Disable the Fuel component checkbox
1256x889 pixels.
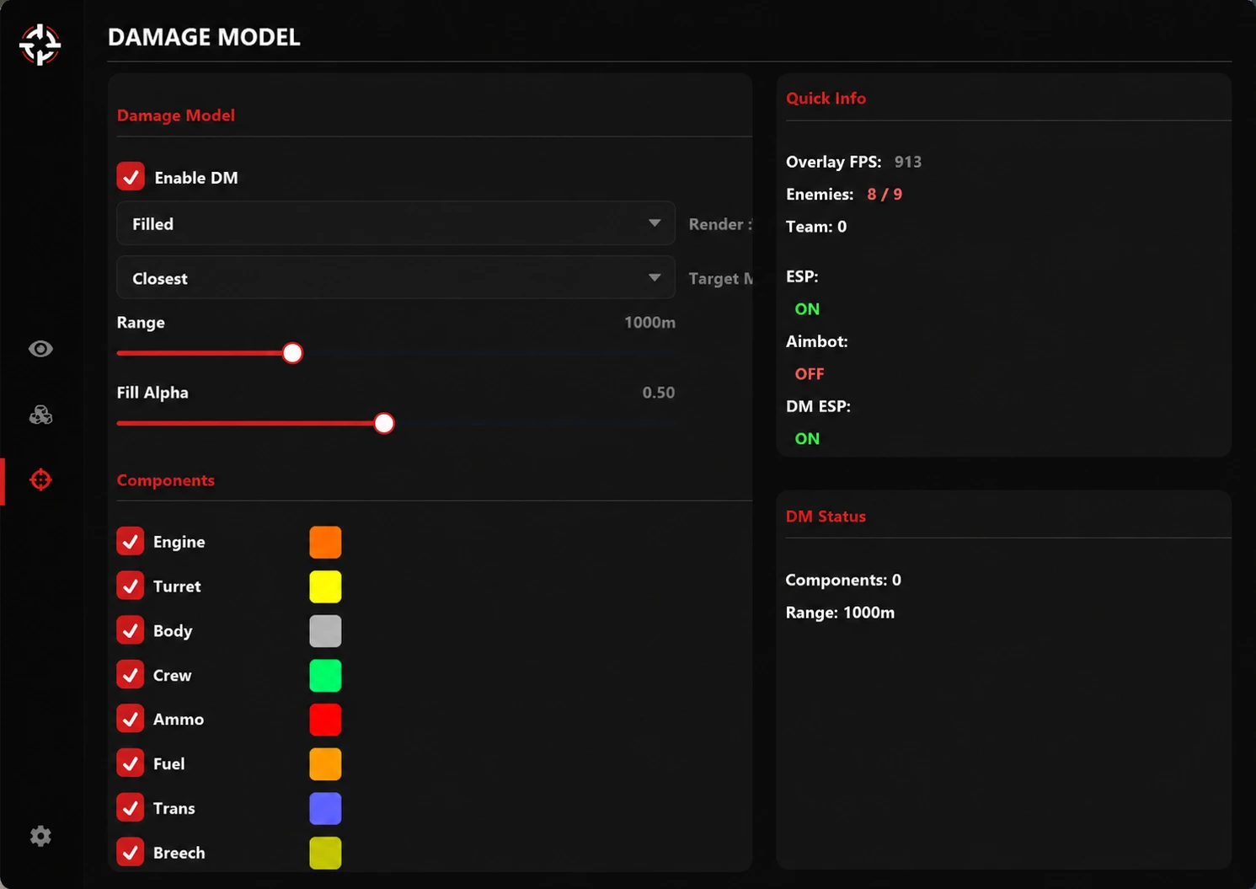tap(131, 763)
